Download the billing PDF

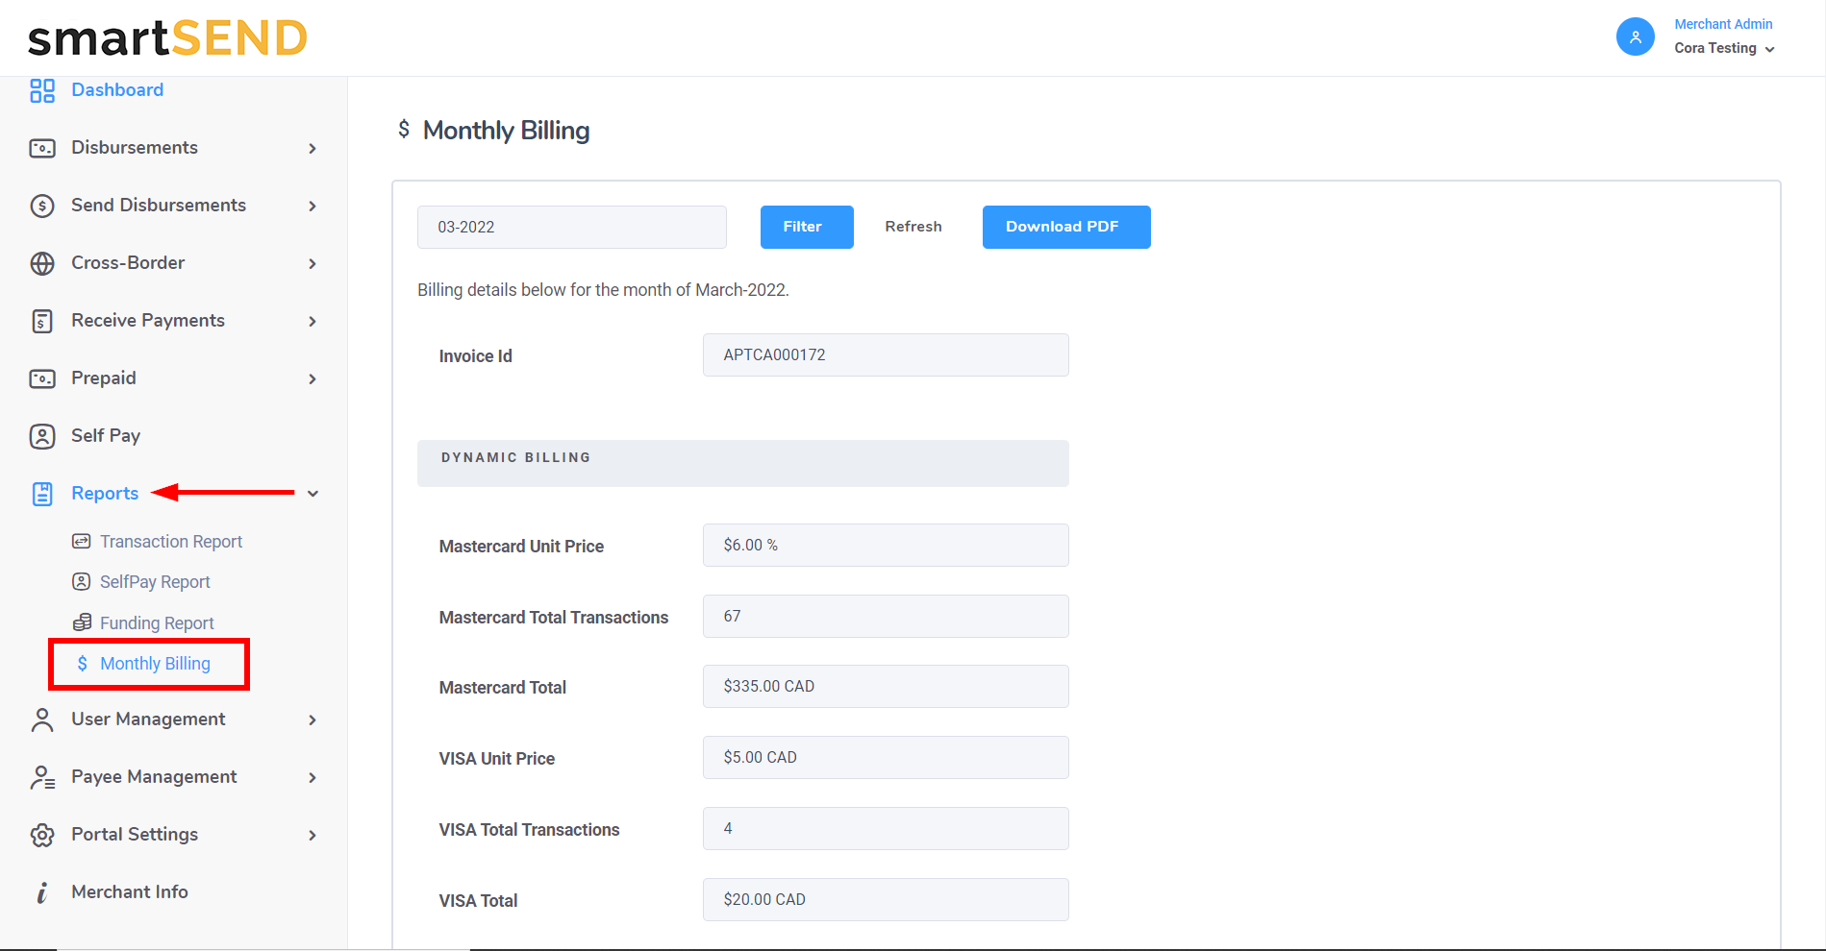coord(1065,227)
